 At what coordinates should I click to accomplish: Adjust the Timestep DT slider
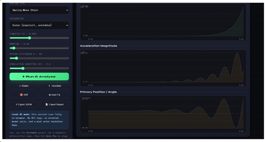pyautogui.click(x=39, y=38)
